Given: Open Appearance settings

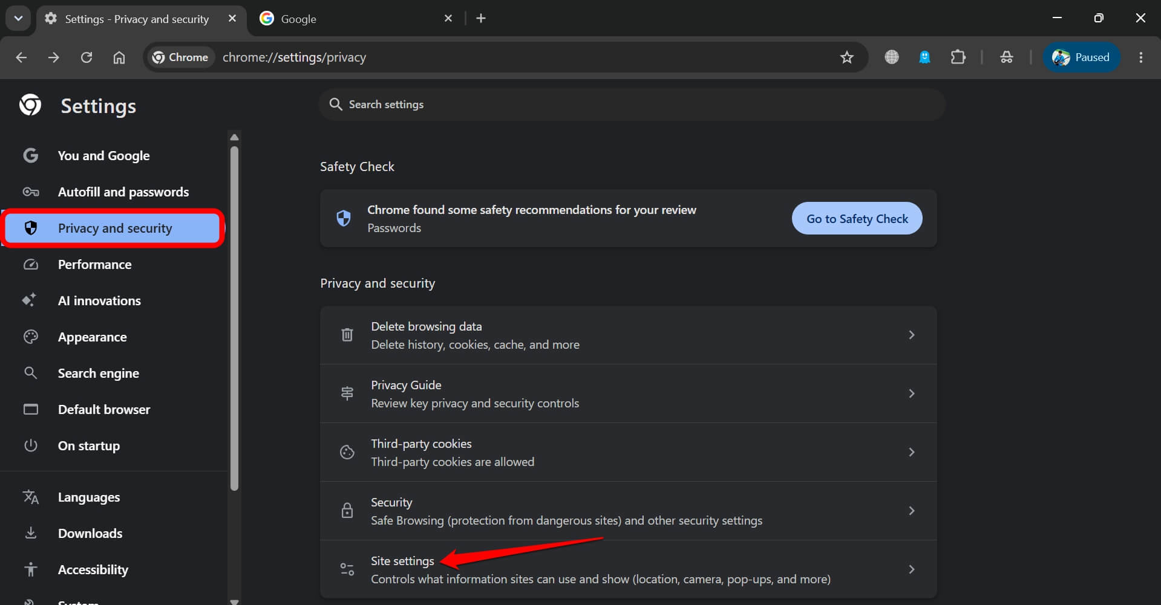Looking at the screenshot, I should click(114, 337).
